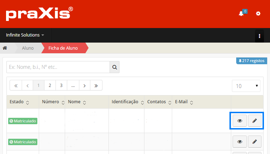Open the notifications bell icon
270x154 pixels.
pyautogui.click(x=241, y=13)
